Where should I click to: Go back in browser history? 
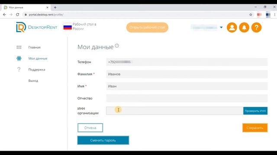coord(4,15)
